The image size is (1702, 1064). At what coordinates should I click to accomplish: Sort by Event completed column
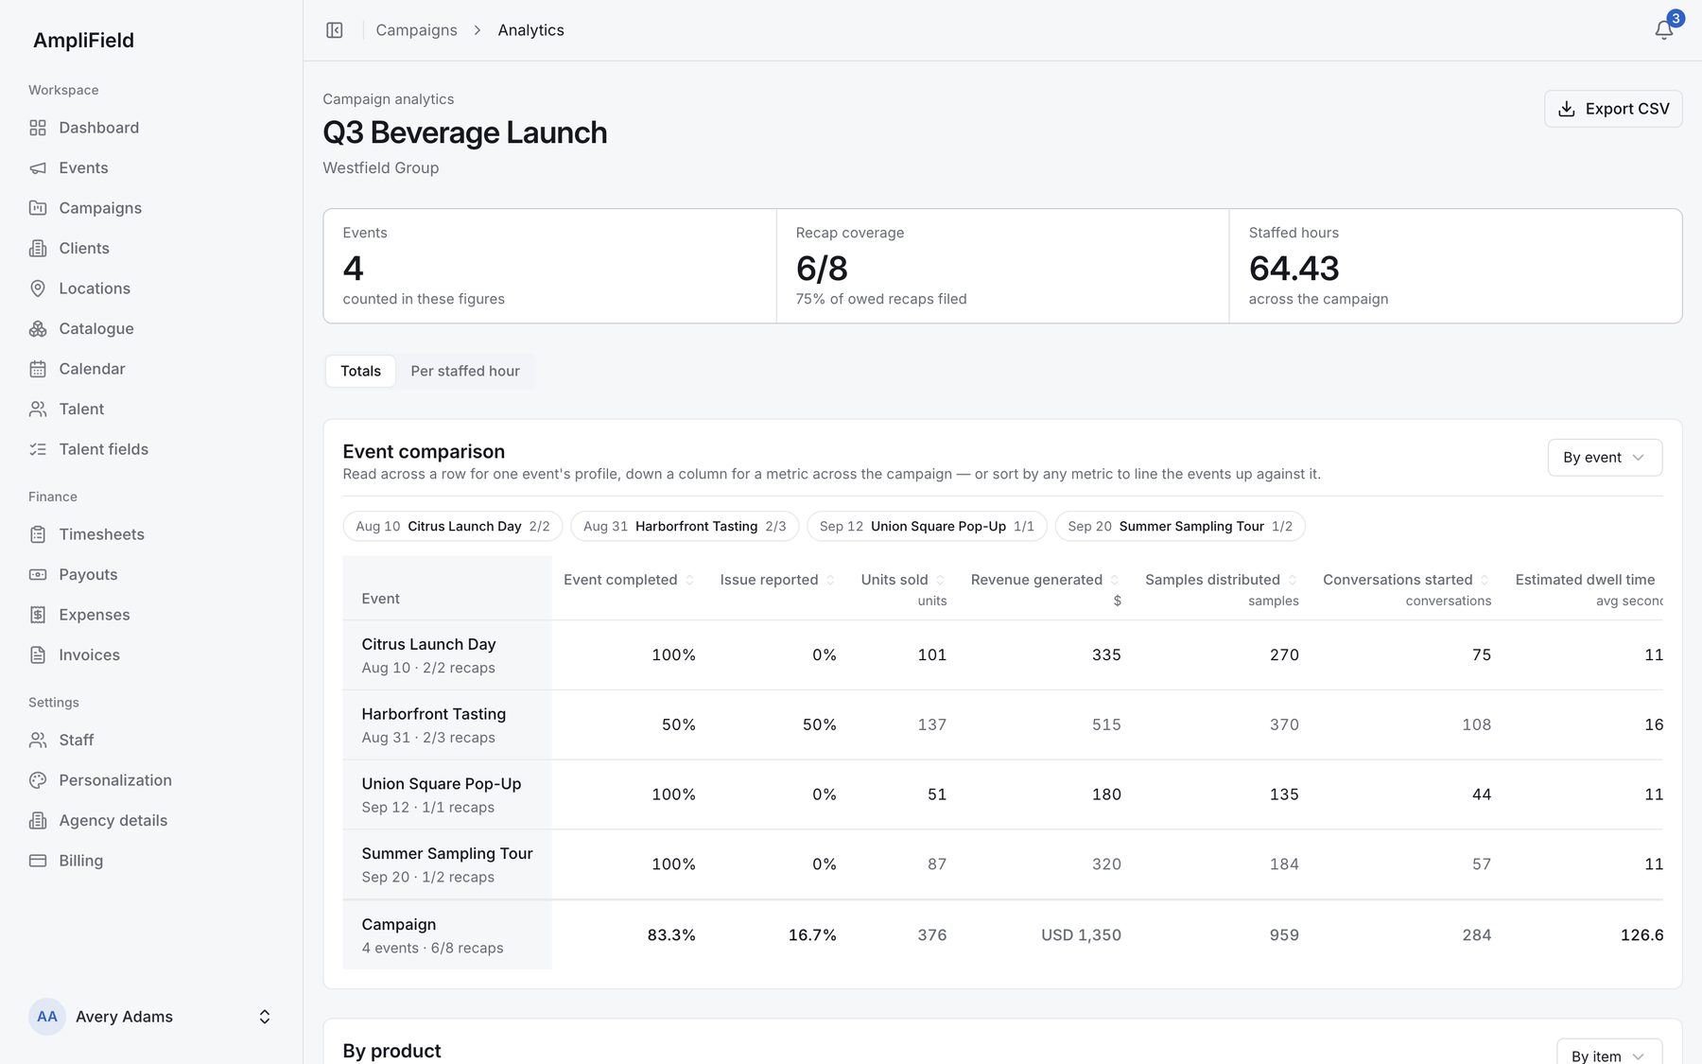click(x=629, y=580)
